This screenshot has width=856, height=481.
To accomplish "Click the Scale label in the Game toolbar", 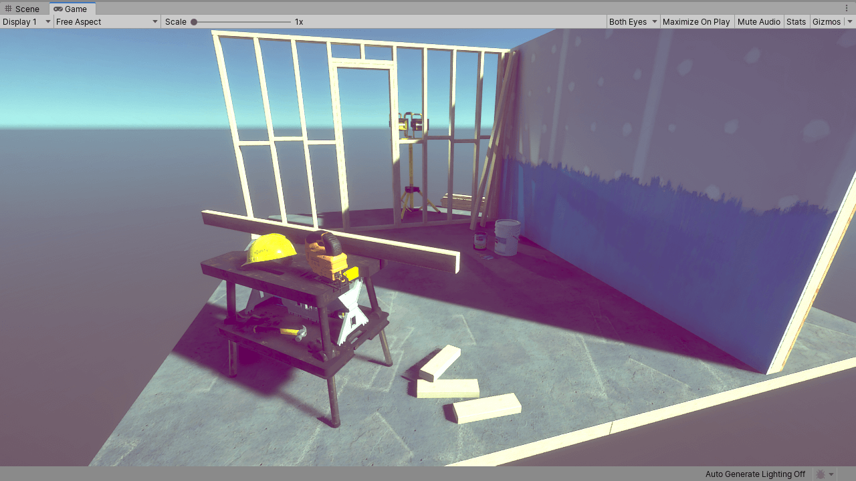I will pyautogui.click(x=176, y=21).
